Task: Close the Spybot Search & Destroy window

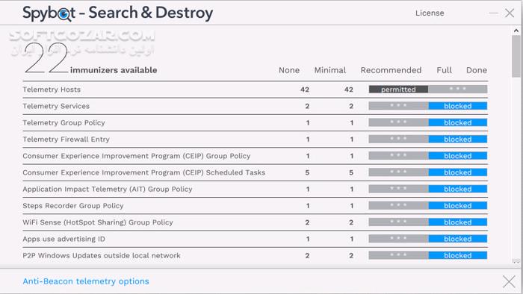Action: click(510, 13)
